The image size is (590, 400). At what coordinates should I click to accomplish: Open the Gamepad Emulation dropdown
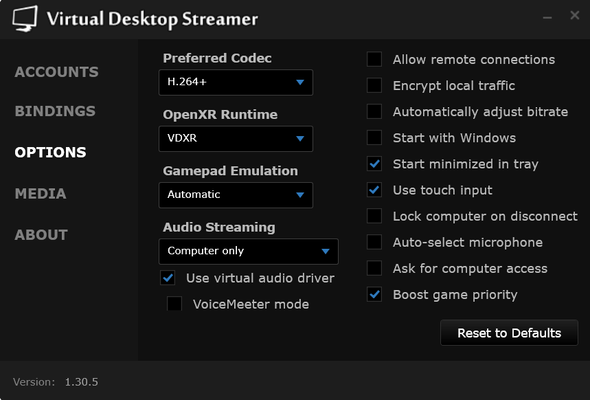(236, 195)
